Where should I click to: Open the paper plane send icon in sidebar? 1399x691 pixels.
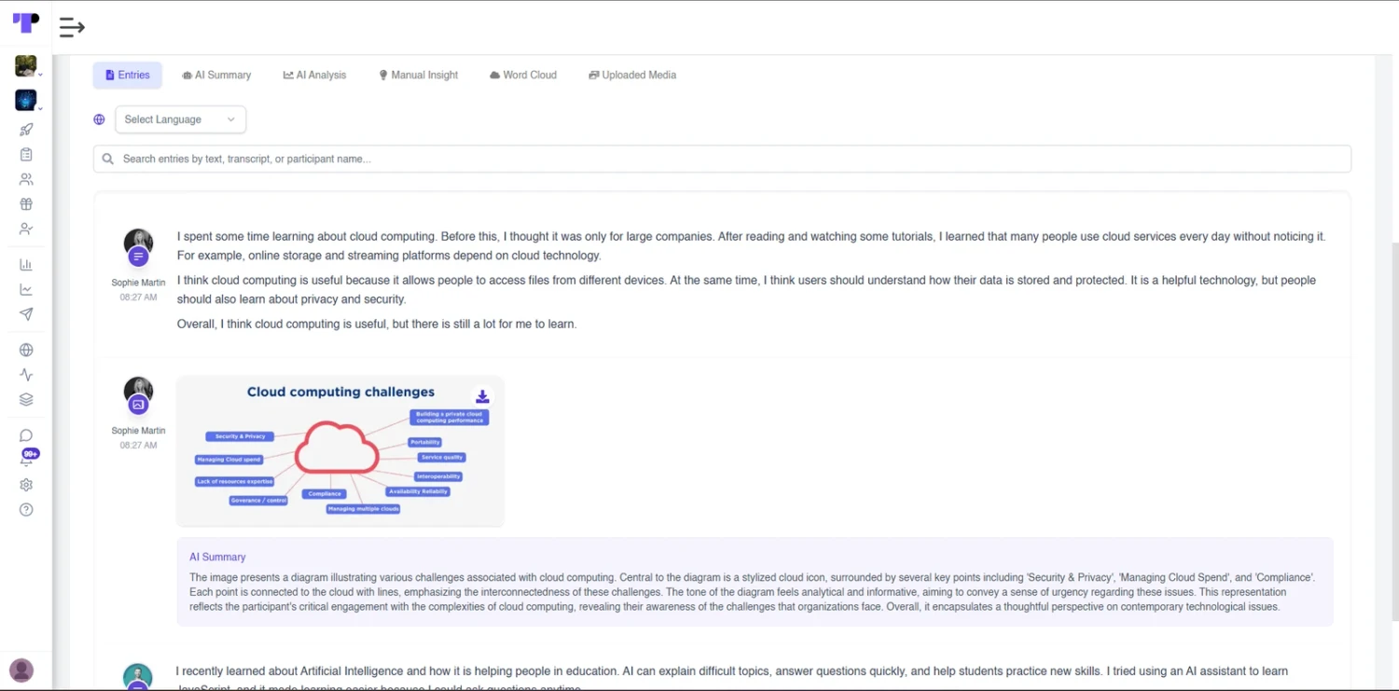click(x=26, y=314)
